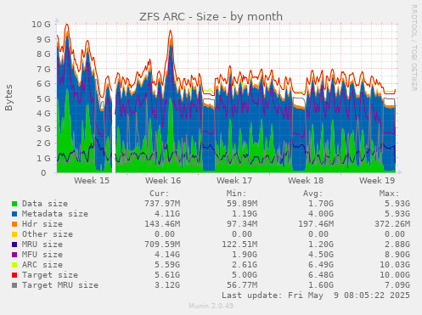Click the Week 15 axis label
422x315 pixels.
(92, 181)
